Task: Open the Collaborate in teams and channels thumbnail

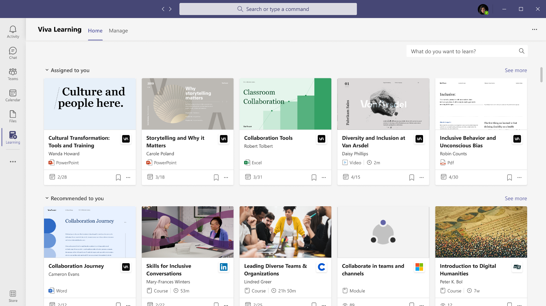Action: [x=383, y=232]
